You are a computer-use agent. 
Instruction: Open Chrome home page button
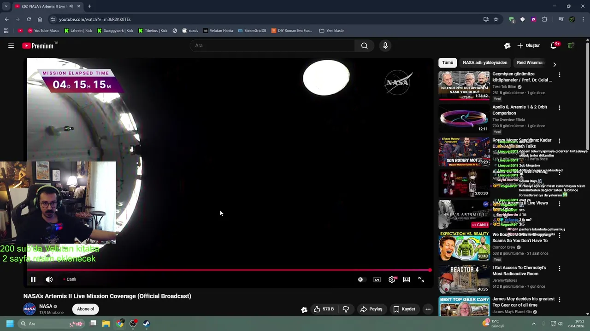point(40,19)
